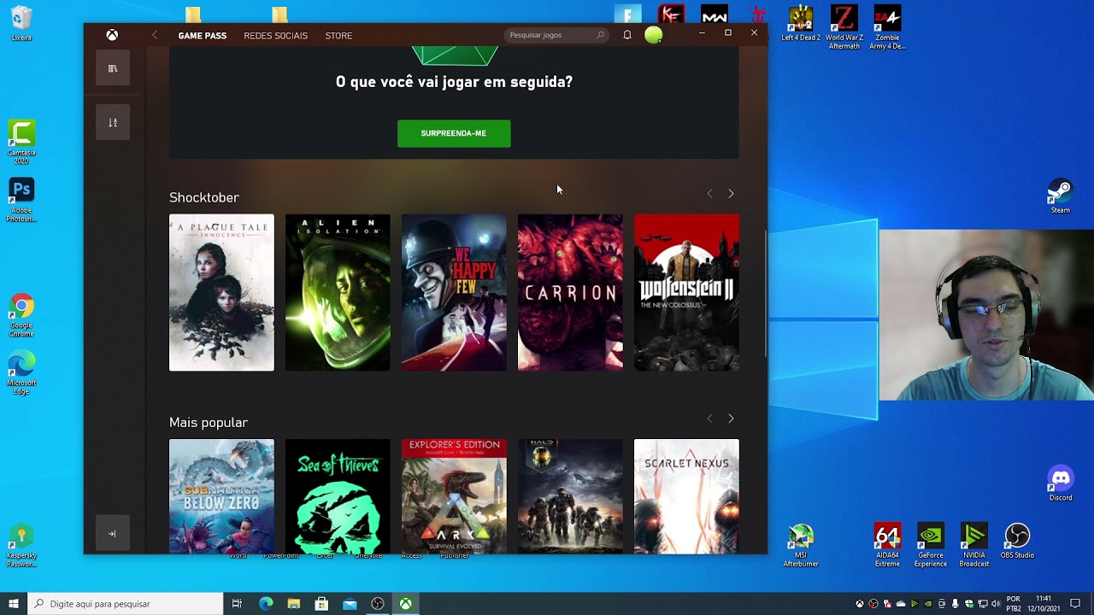Screen dimensions: 1094x615
Task: Click the Xbox logo home icon
Action: click(x=112, y=35)
